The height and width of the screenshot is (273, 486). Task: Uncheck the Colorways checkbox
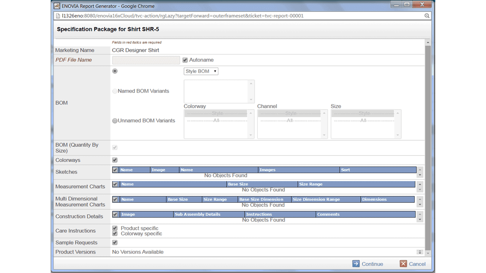tap(115, 160)
